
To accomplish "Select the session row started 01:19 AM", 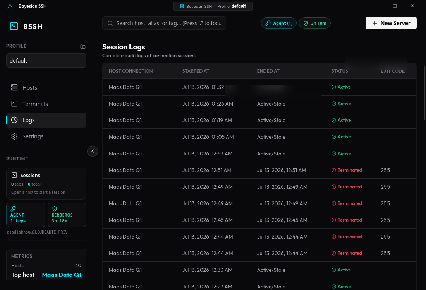I will 259,120.
